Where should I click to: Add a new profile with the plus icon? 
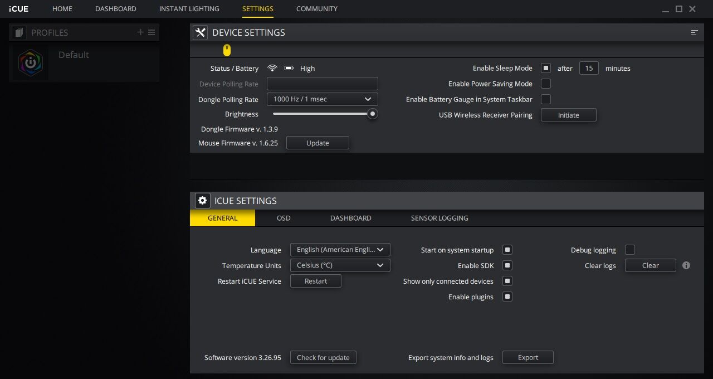click(x=140, y=32)
